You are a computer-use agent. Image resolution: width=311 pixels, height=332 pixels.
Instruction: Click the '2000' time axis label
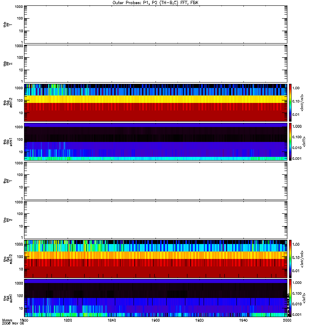click(x=287, y=320)
